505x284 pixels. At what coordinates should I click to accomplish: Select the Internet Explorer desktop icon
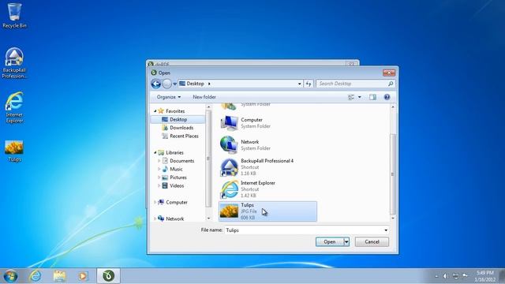14,107
